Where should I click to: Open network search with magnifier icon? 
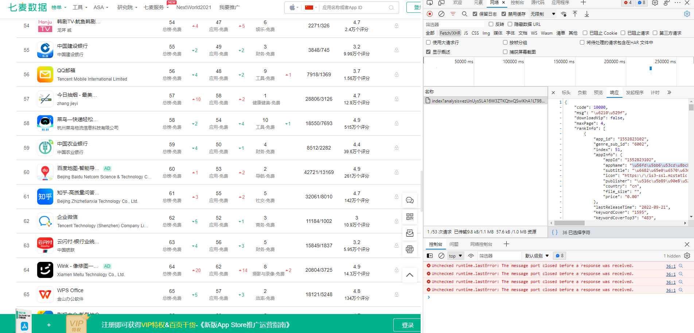pos(464,14)
